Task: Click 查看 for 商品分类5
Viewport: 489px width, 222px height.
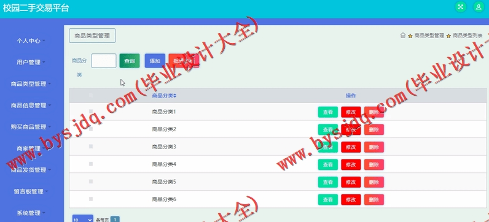Action: 328,182
